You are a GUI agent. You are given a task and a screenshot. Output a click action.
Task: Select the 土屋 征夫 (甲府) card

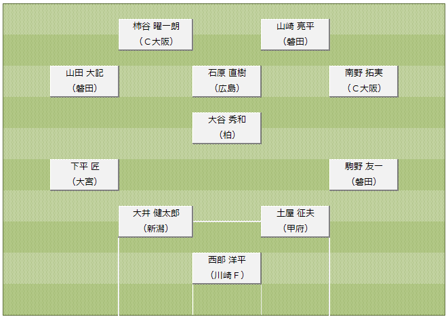(x=295, y=221)
